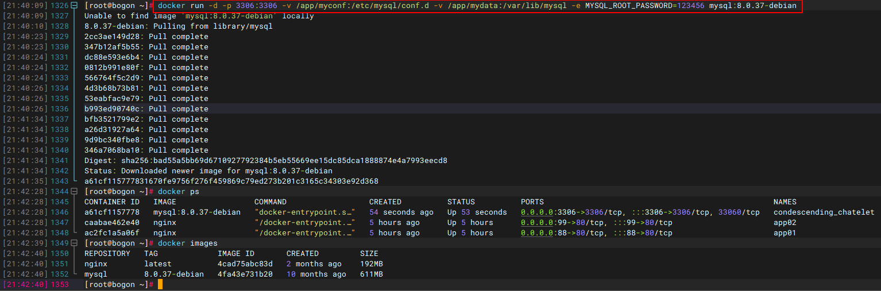Click layer ID 346a7068ba10
This screenshot has width=881, height=291.
112,150
